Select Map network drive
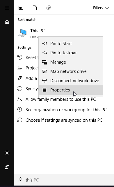Viewport: 114px width, 187px height. [x=71, y=71]
